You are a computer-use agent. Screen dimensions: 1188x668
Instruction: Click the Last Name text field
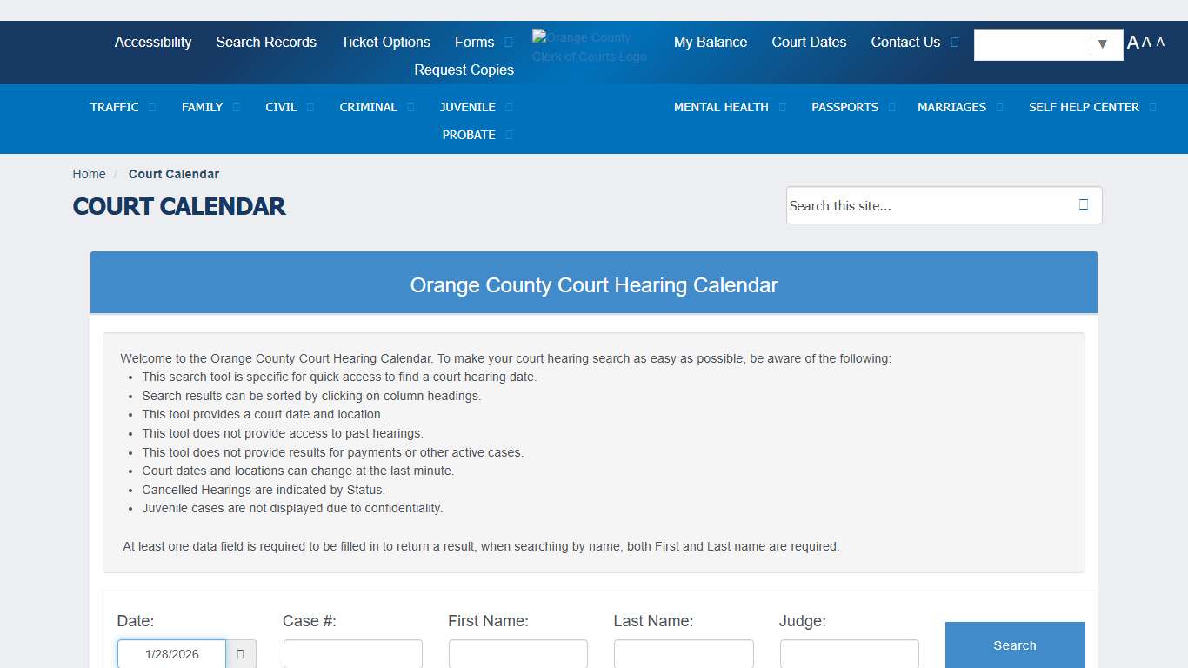[x=684, y=654]
